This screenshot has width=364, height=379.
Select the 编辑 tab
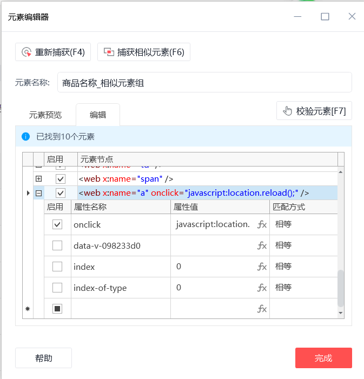98,115
